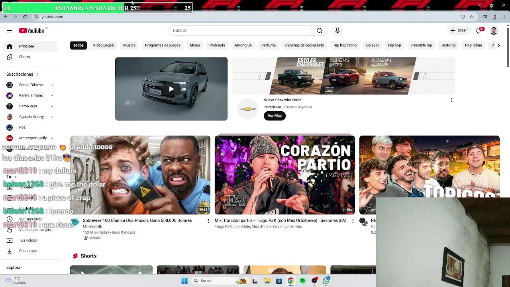This screenshot has height=287, width=510.
Task: Click the YouTube search input field
Action: (240, 31)
